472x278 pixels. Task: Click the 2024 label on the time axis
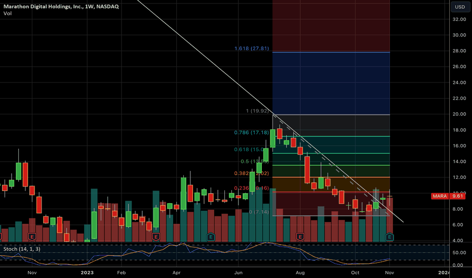[444, 272]
